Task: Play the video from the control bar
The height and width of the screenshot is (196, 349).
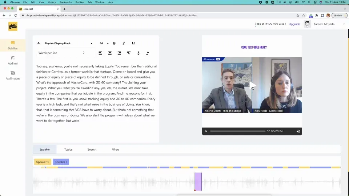Action: [x=206, y=131]
